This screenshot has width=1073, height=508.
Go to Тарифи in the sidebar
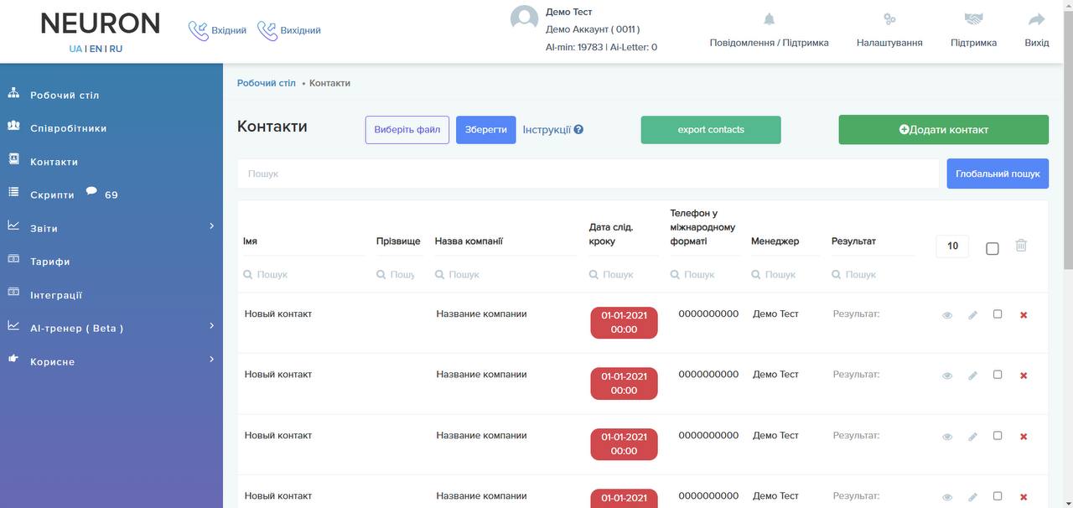pyautogui.click(x=49, y=262)
